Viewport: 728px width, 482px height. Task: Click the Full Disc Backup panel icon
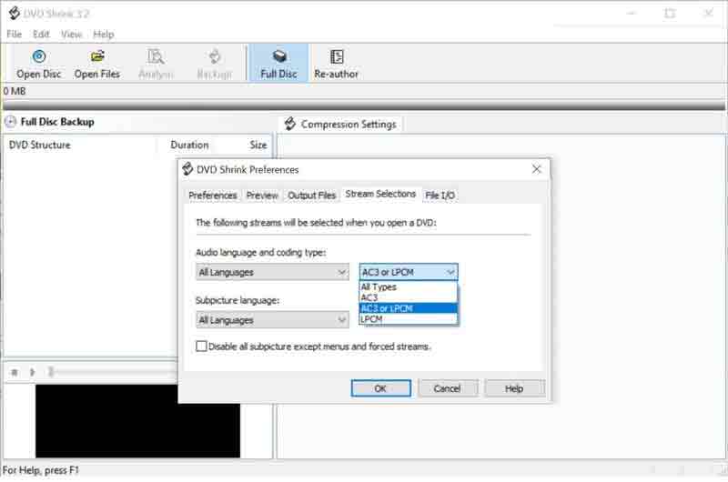coord(11,122)
